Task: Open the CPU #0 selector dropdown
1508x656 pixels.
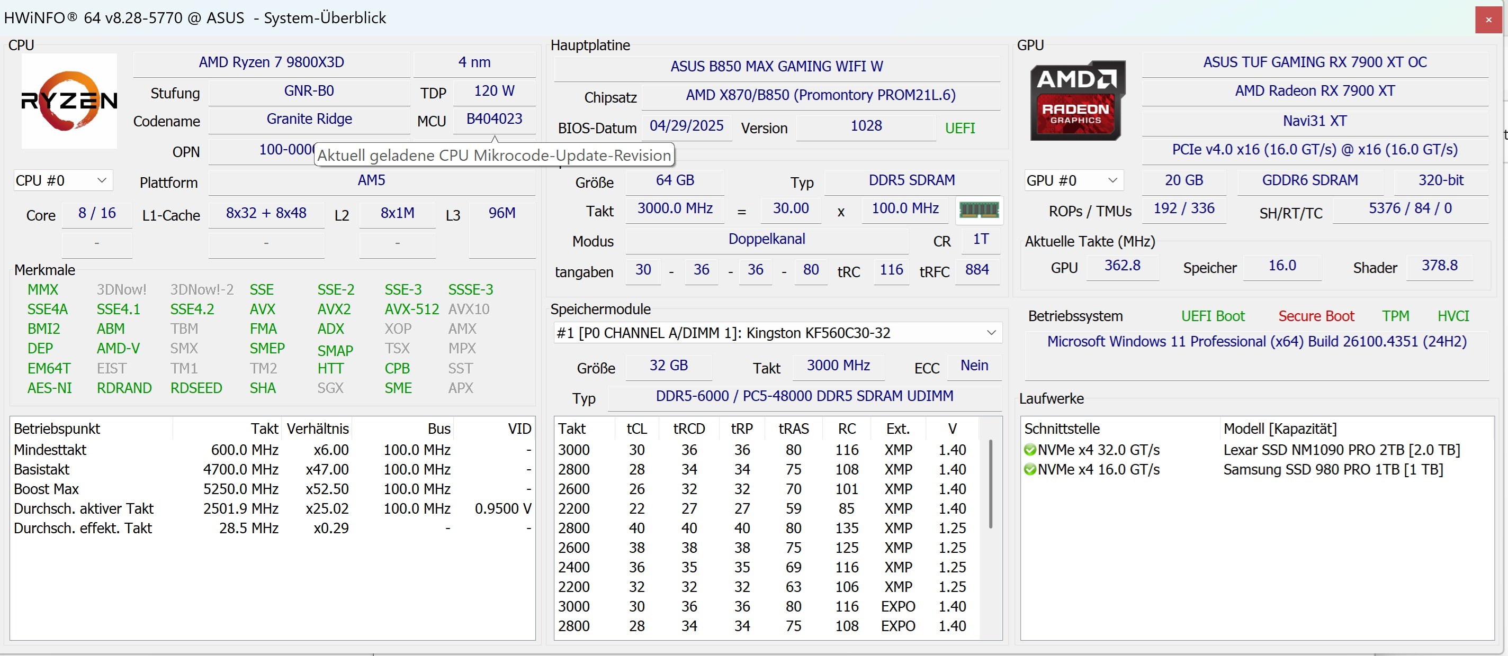Action: click(62, 180)
